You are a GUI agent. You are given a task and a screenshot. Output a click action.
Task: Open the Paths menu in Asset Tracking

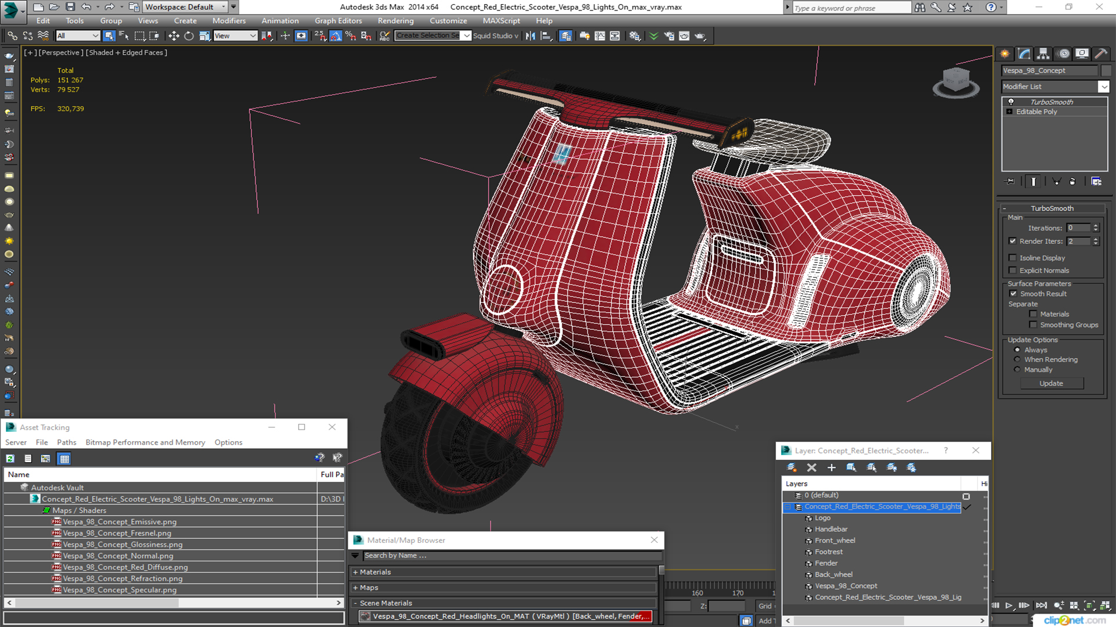(x=67, y=442)
